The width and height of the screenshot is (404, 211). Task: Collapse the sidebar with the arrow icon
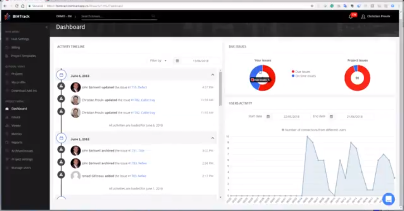pyautogui.click(x=46, y=27)
